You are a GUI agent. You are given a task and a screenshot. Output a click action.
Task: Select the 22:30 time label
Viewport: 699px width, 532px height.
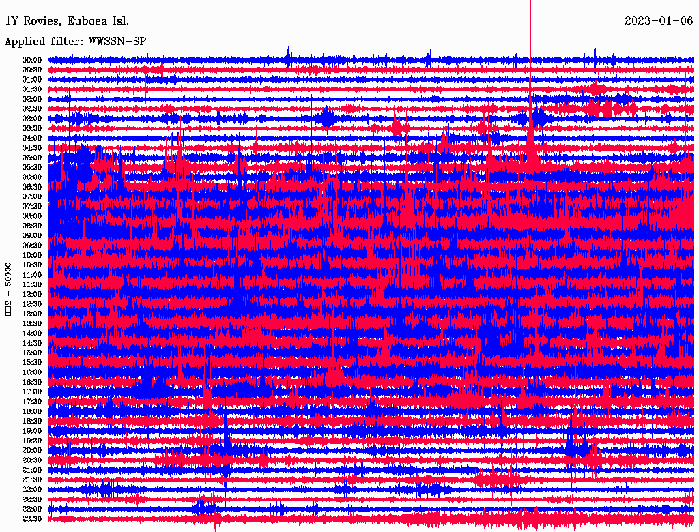32,499
